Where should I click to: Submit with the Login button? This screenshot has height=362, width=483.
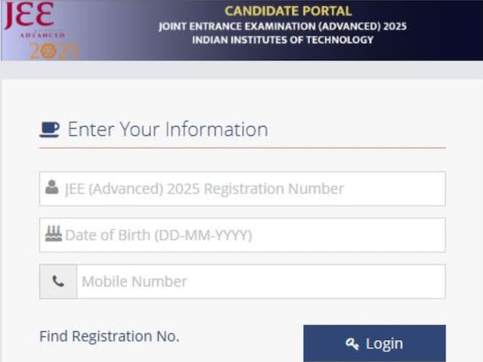point(374,344)
